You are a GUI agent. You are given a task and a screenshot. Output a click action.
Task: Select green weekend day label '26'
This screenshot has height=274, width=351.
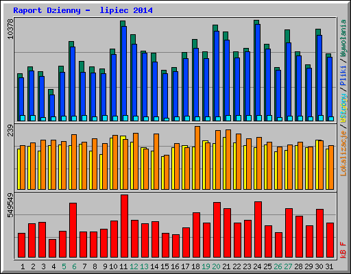coord(278,266)
